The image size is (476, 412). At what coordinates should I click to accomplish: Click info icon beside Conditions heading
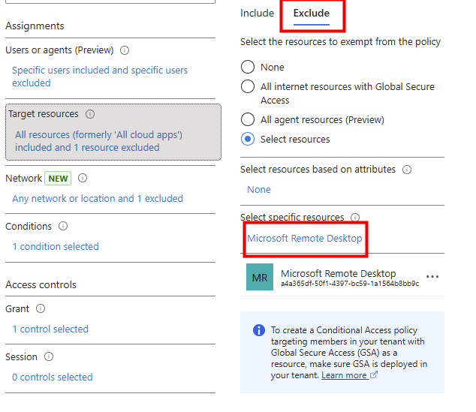[63, 226]
